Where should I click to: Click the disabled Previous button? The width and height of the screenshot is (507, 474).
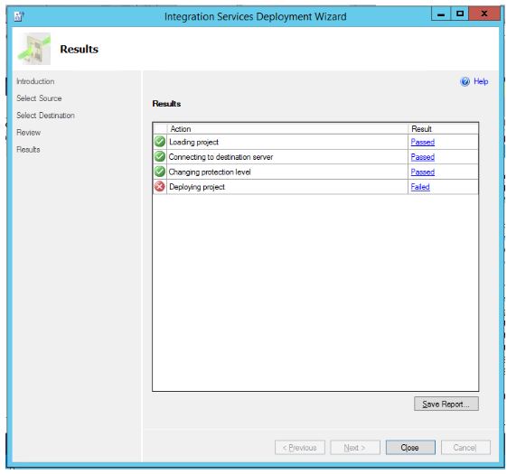[x=300, y=448]
